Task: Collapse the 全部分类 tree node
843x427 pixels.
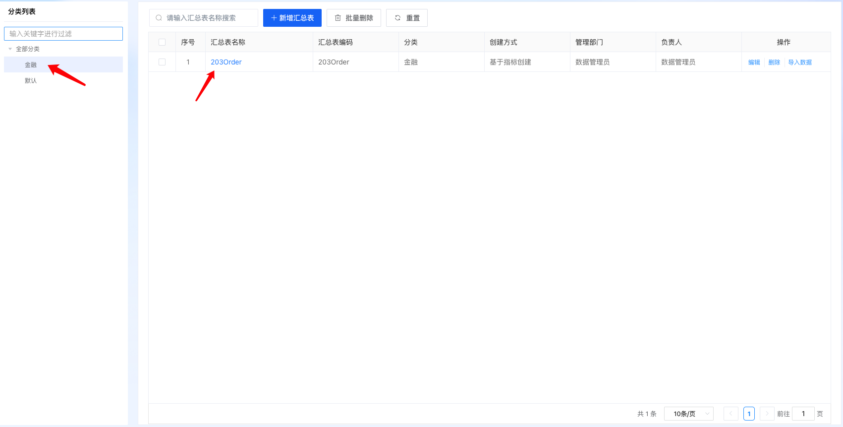Action: [x=10, y=49]
